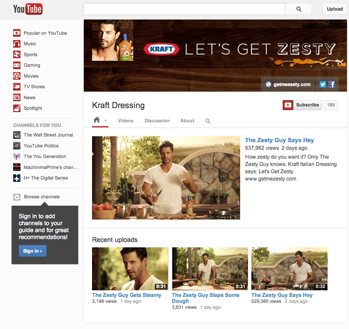This screenshot has width=349, height=329.
Task: Open The Zesty Guy Slaps Some Dough link
Action: pyautogui.click(x=206, y=298)
